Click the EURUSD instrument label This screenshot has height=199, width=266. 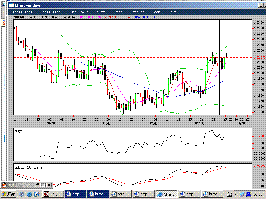19,17
